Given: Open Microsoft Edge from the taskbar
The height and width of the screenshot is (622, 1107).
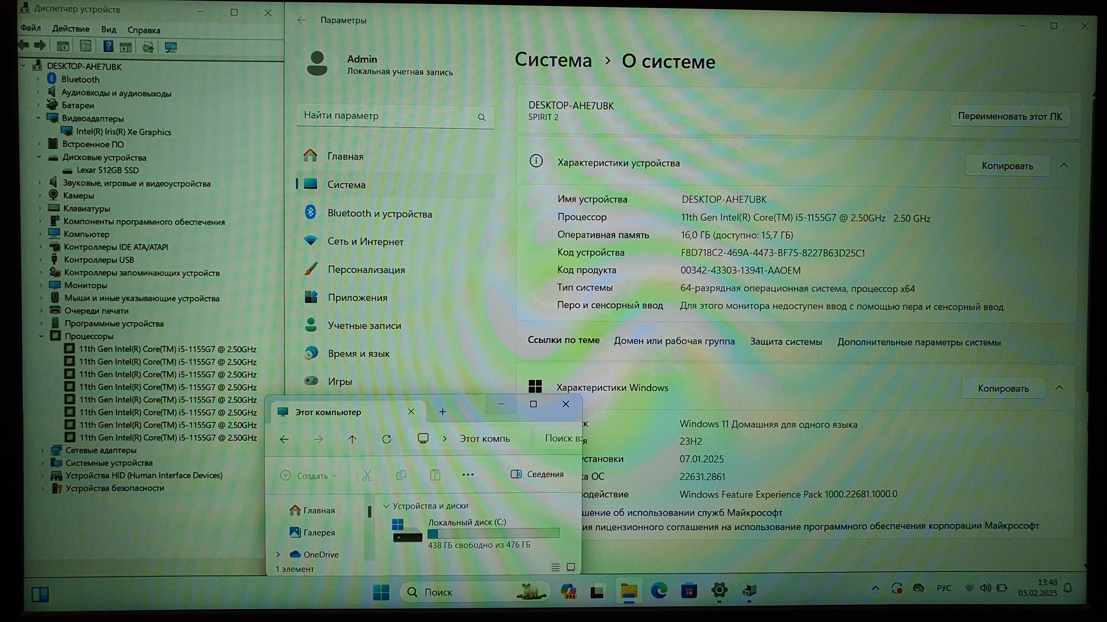Looking at the screenshot, I should point(658,591).
